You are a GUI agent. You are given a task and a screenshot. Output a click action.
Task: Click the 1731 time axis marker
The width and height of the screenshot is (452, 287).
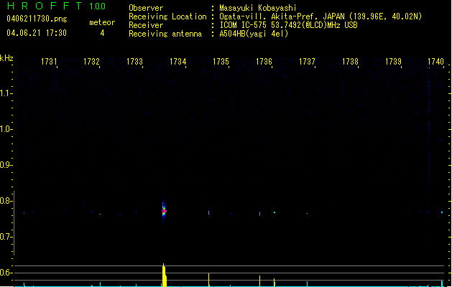(x=49, y=62)
